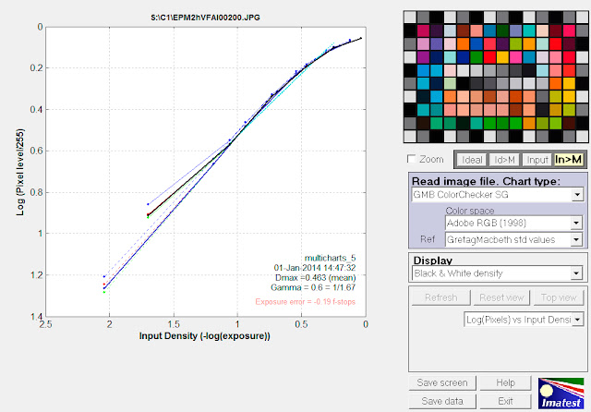This screenshot has width=591, height=412.
Task: Click the Reset view button
Action: click(501, 297)
